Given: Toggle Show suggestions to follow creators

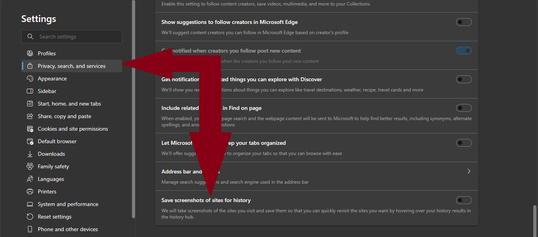Looking at the screenshot, I should click(x=464, y=22).
